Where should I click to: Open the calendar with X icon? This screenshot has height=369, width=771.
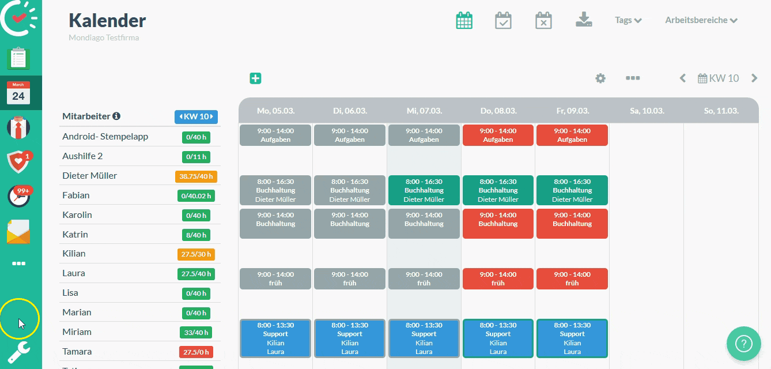543,20
